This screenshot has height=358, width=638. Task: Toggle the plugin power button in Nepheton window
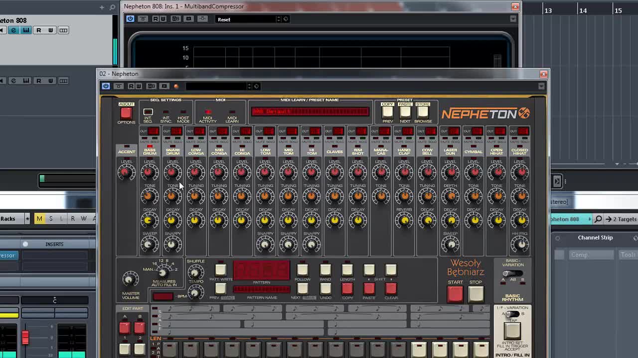[106, 86]
